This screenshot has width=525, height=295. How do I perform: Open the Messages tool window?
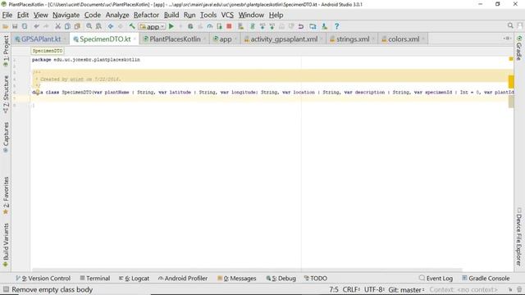tap(237, 279)
